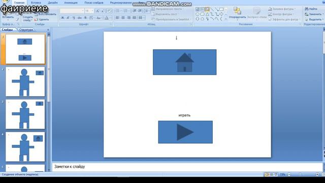Image resolution: width=325 pixels, height=183 pixels.
Task: Select slide 2 thumbnail in slides pane
Action: tap(25, 81)
